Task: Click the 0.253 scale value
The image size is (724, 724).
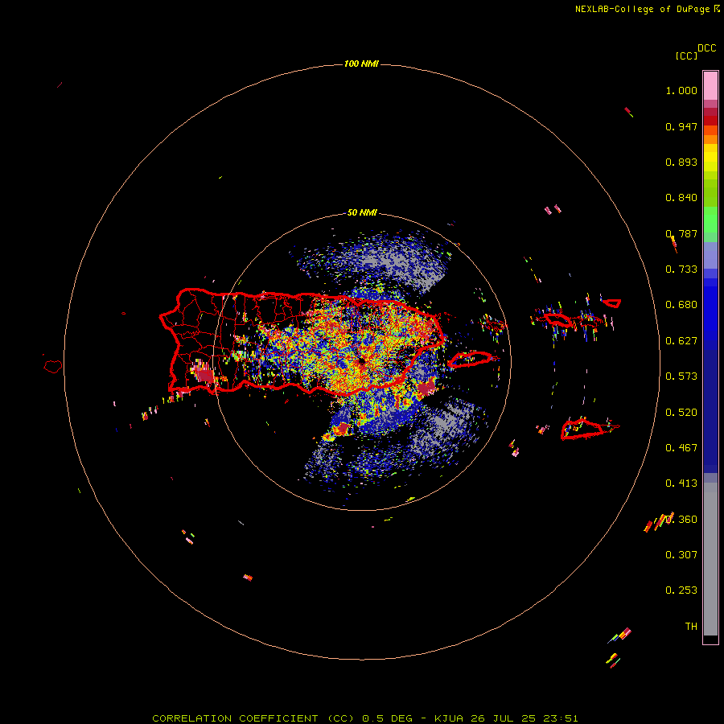Action: point(681,590)
